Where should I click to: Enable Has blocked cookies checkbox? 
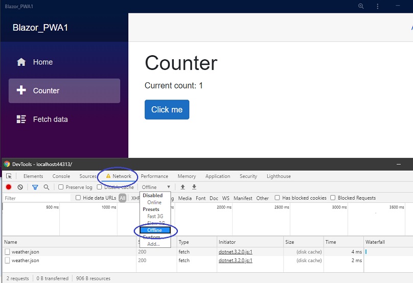click(277, 198)
